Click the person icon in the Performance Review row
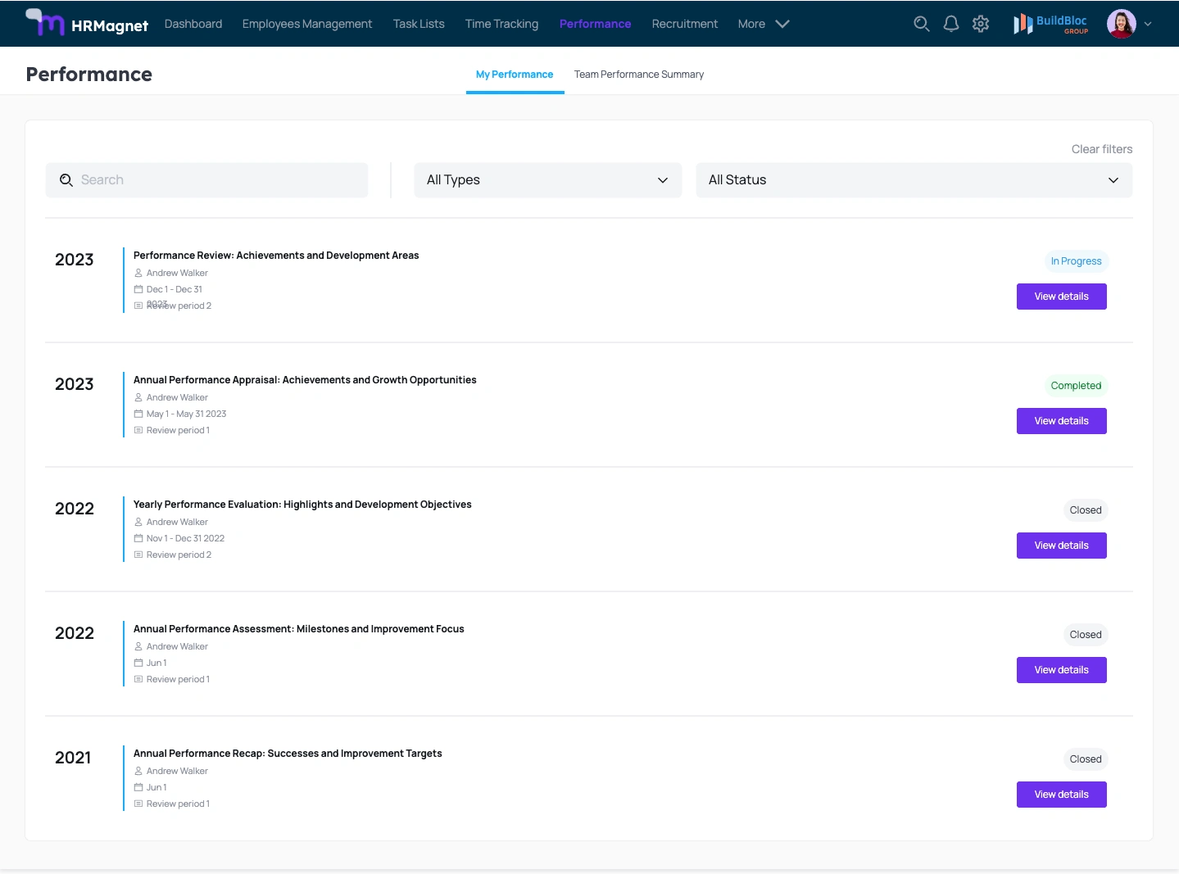Viewport: 1179px width, 874px height. click(x=138, y=273)
